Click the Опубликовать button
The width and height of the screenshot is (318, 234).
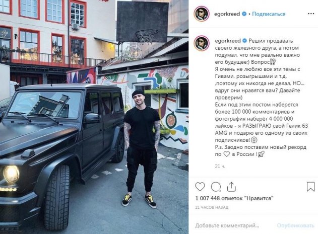point(295,225)
